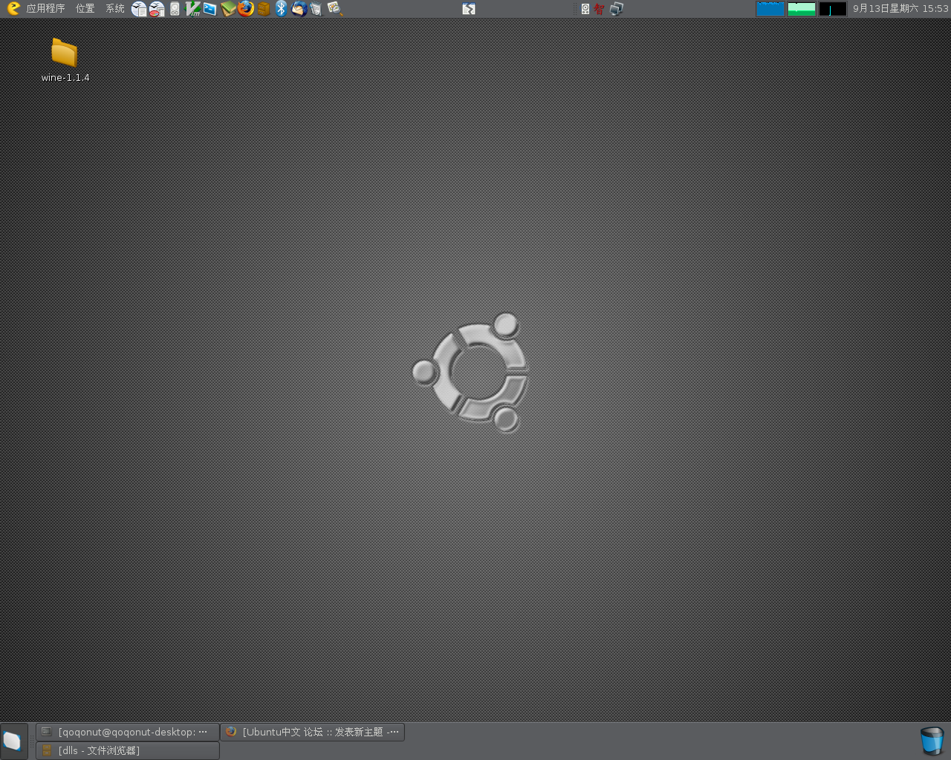
Task: Click the blue CPU monitor graph
Action: [770, 9]
